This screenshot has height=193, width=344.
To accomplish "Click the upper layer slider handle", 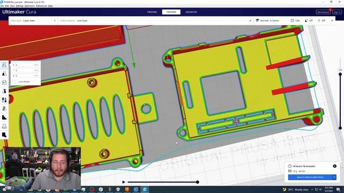I will [340, 75].
